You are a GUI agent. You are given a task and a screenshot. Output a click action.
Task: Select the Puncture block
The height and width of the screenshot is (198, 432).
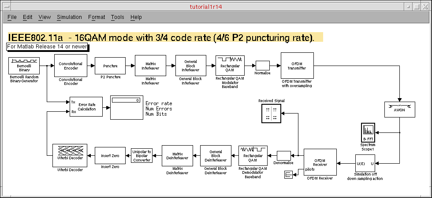(110, 66)
